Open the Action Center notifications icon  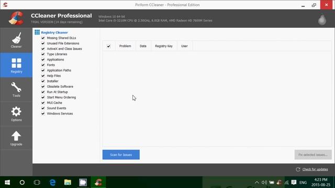pos(294,182)
